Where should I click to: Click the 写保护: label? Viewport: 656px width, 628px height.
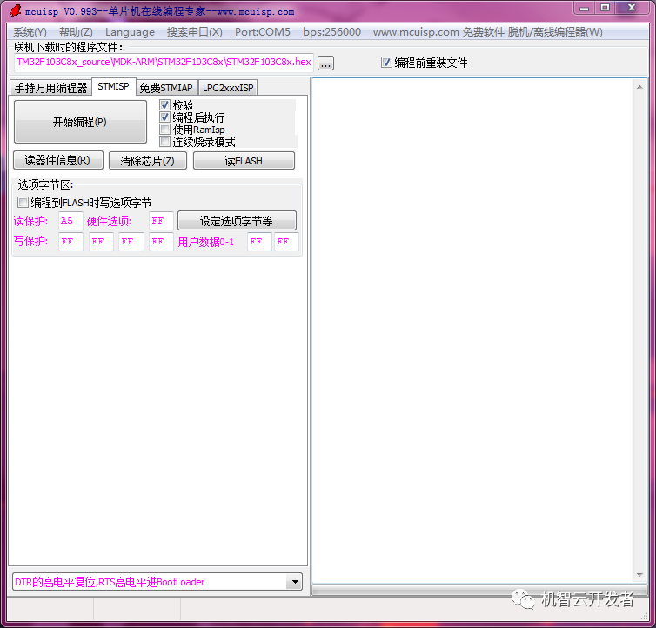[31, 242]
